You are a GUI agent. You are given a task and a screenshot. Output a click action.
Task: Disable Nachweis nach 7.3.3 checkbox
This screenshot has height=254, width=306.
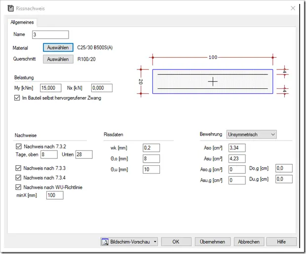[18, 168]
